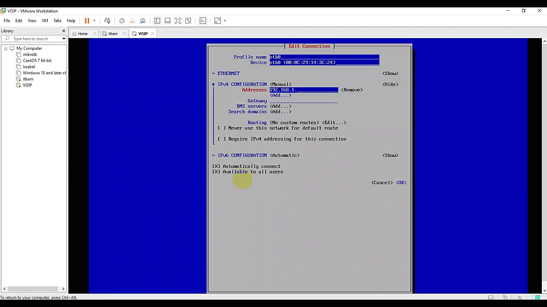Screen dimensions: 547x307
Task: Collapse the My Computer tree node
Action: point(5,49)
